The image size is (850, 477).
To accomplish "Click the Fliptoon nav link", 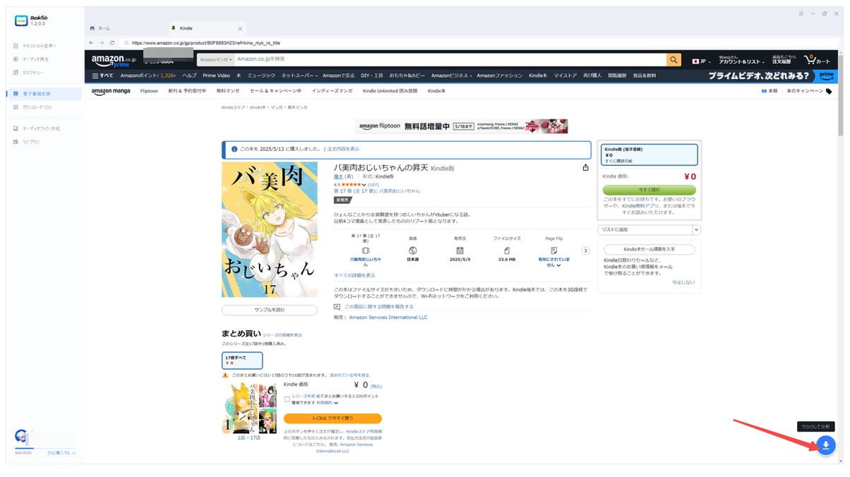I will point(150,91).
